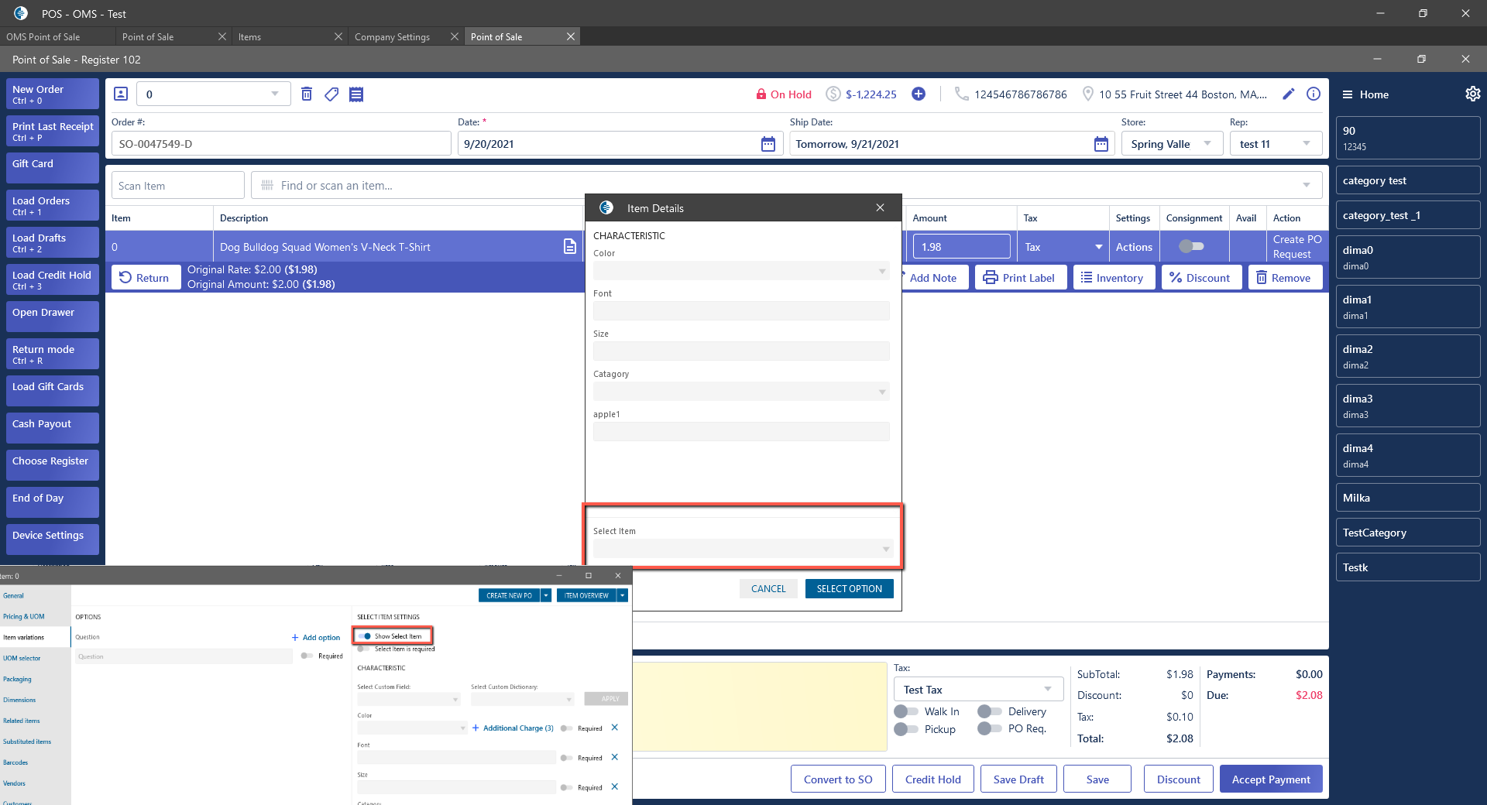
Task: Open settings gear in Home panel
Action: [1472, 94]
